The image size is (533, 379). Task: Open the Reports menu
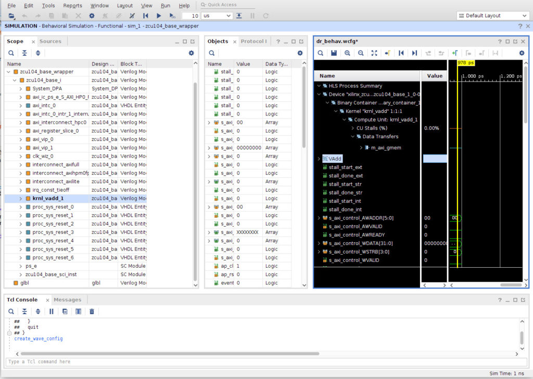pyautogui.click(x=72, y=5)
